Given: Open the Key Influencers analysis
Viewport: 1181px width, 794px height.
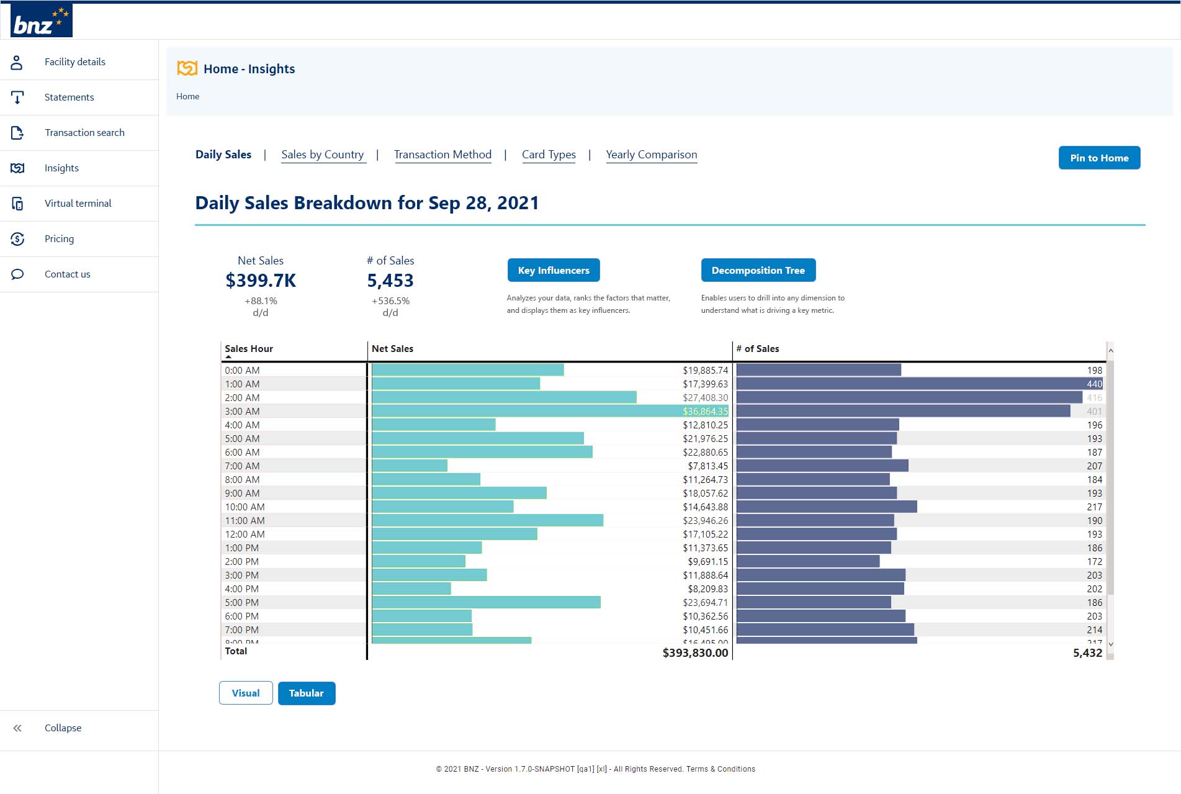Looking at the screenshot, I should (x=553, y=270).
